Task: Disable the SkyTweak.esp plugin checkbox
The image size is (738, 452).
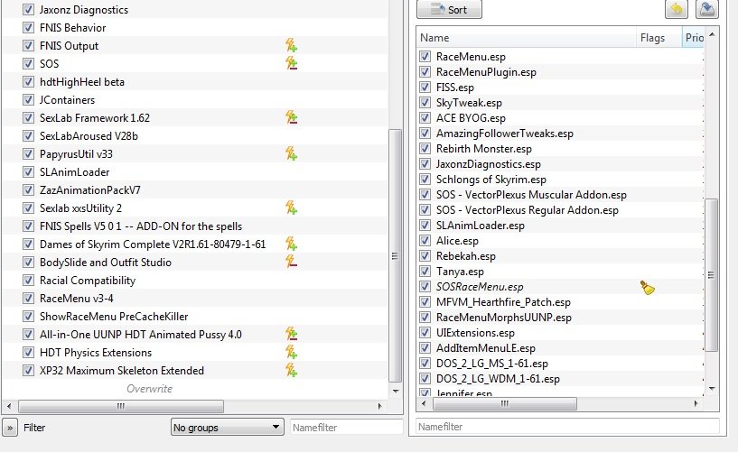Action: click(425, 103)
